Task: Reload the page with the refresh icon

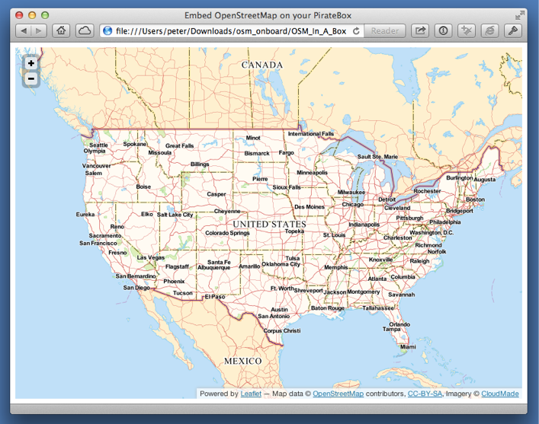Action: 356,30
